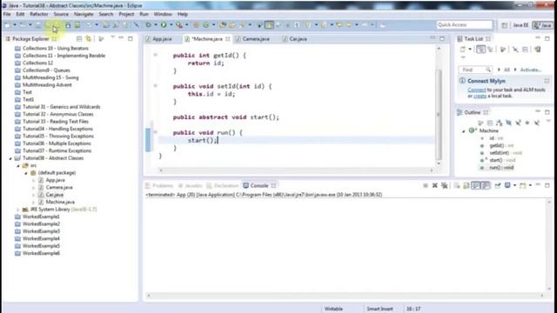This screenshot has height=313, width=557.
Task: Toggle Hide Non-Public Members in Outline toolbar
Action: (527, 123)
